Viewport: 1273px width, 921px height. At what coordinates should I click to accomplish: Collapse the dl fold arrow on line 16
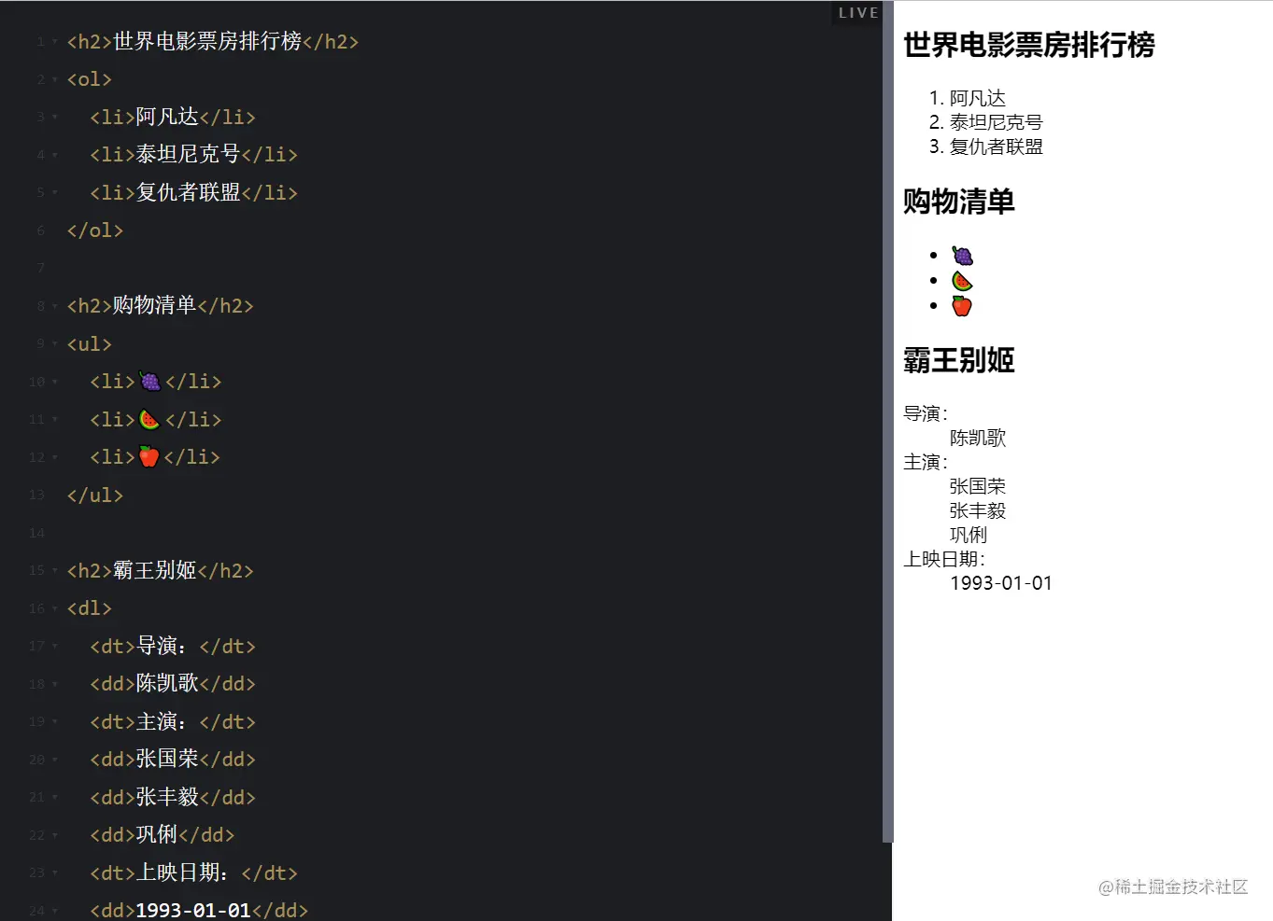55,608
